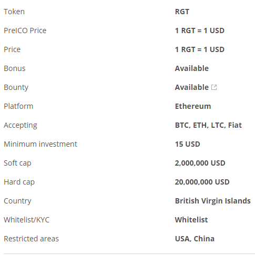Click the Token row label
The height and width of the screenshot is (255, 255).
click(14, 12)
